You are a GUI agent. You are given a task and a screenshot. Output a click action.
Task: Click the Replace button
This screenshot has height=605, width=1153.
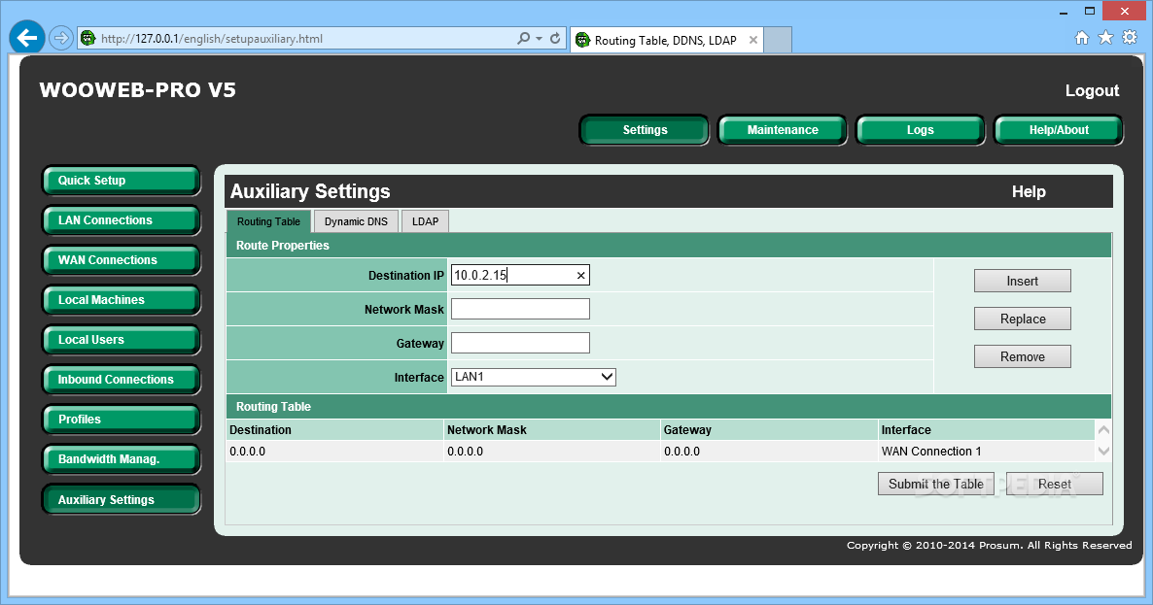point(1022,319)
